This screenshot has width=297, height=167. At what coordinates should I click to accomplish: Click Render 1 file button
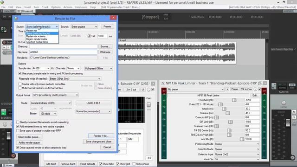(101, 136)
